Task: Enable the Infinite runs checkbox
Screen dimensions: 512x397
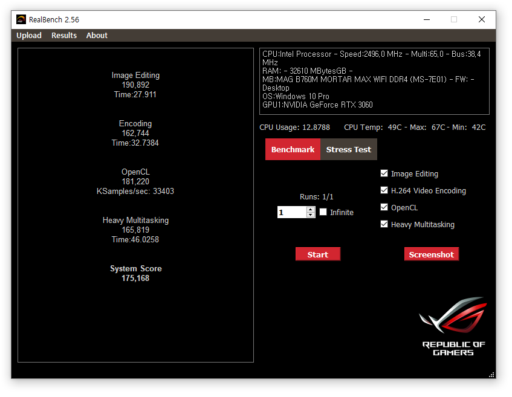Action: coord(323,212)
